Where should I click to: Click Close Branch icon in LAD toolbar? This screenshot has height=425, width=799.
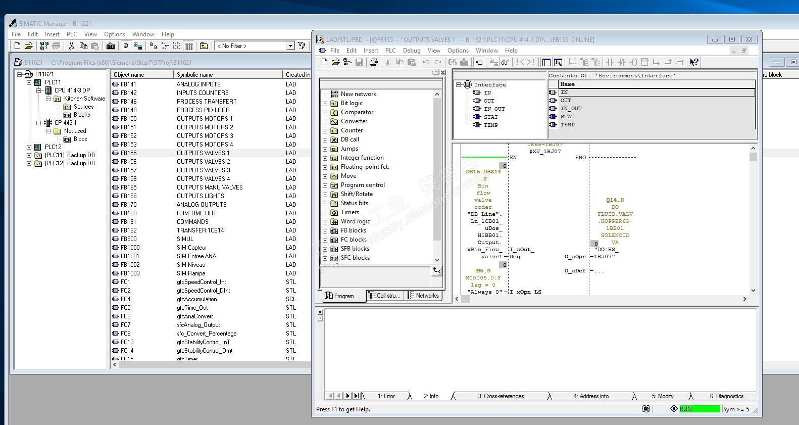(668, 62)
